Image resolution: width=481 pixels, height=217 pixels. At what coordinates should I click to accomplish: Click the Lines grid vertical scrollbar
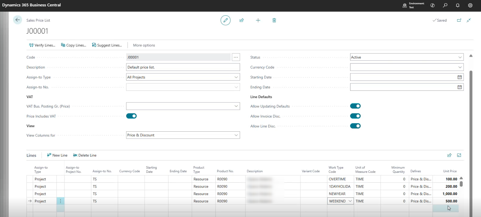point(461,183)
